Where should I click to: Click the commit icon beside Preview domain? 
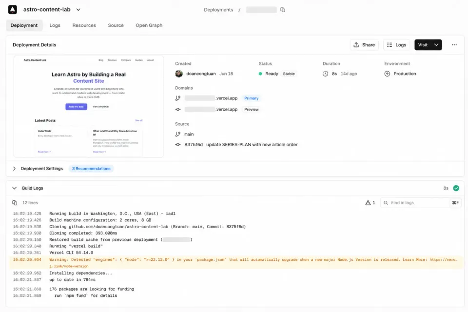tap(178, 110)
